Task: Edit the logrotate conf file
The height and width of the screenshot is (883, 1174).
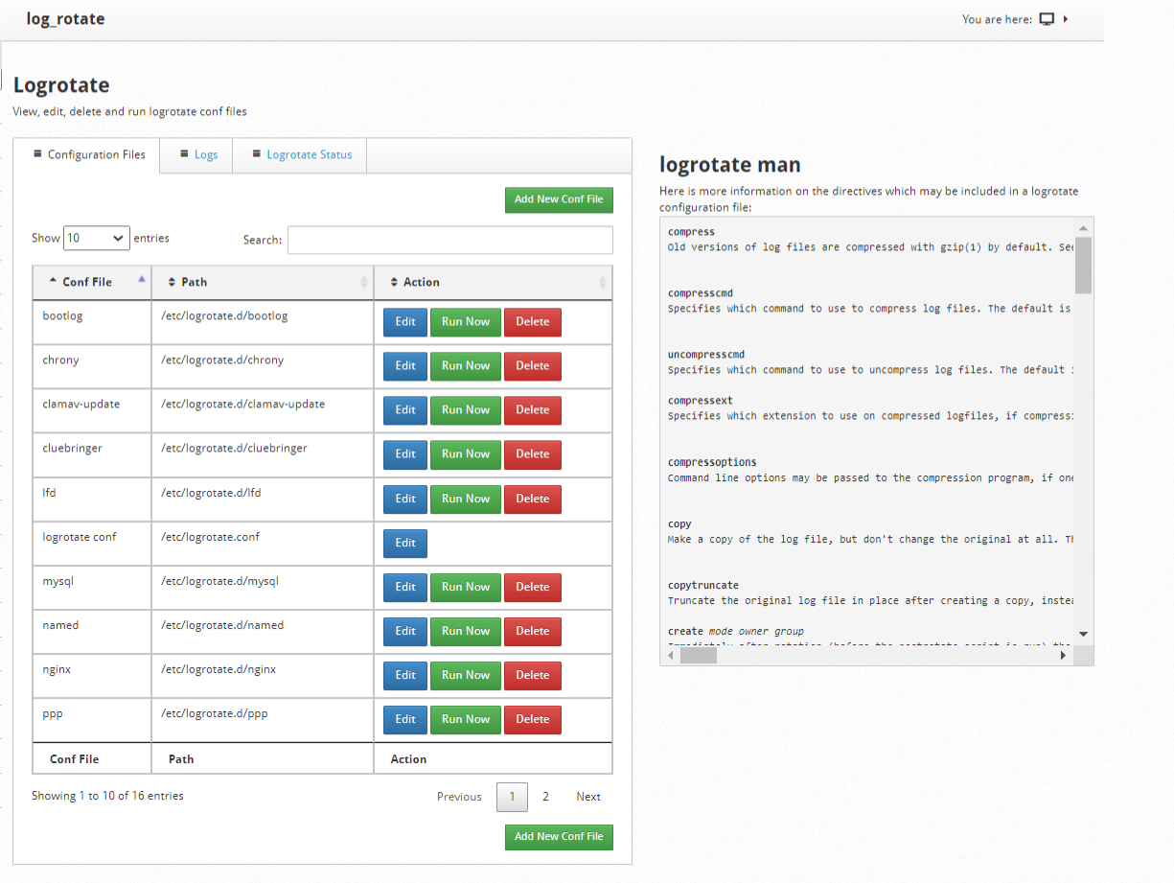Action: pos(405,543)
